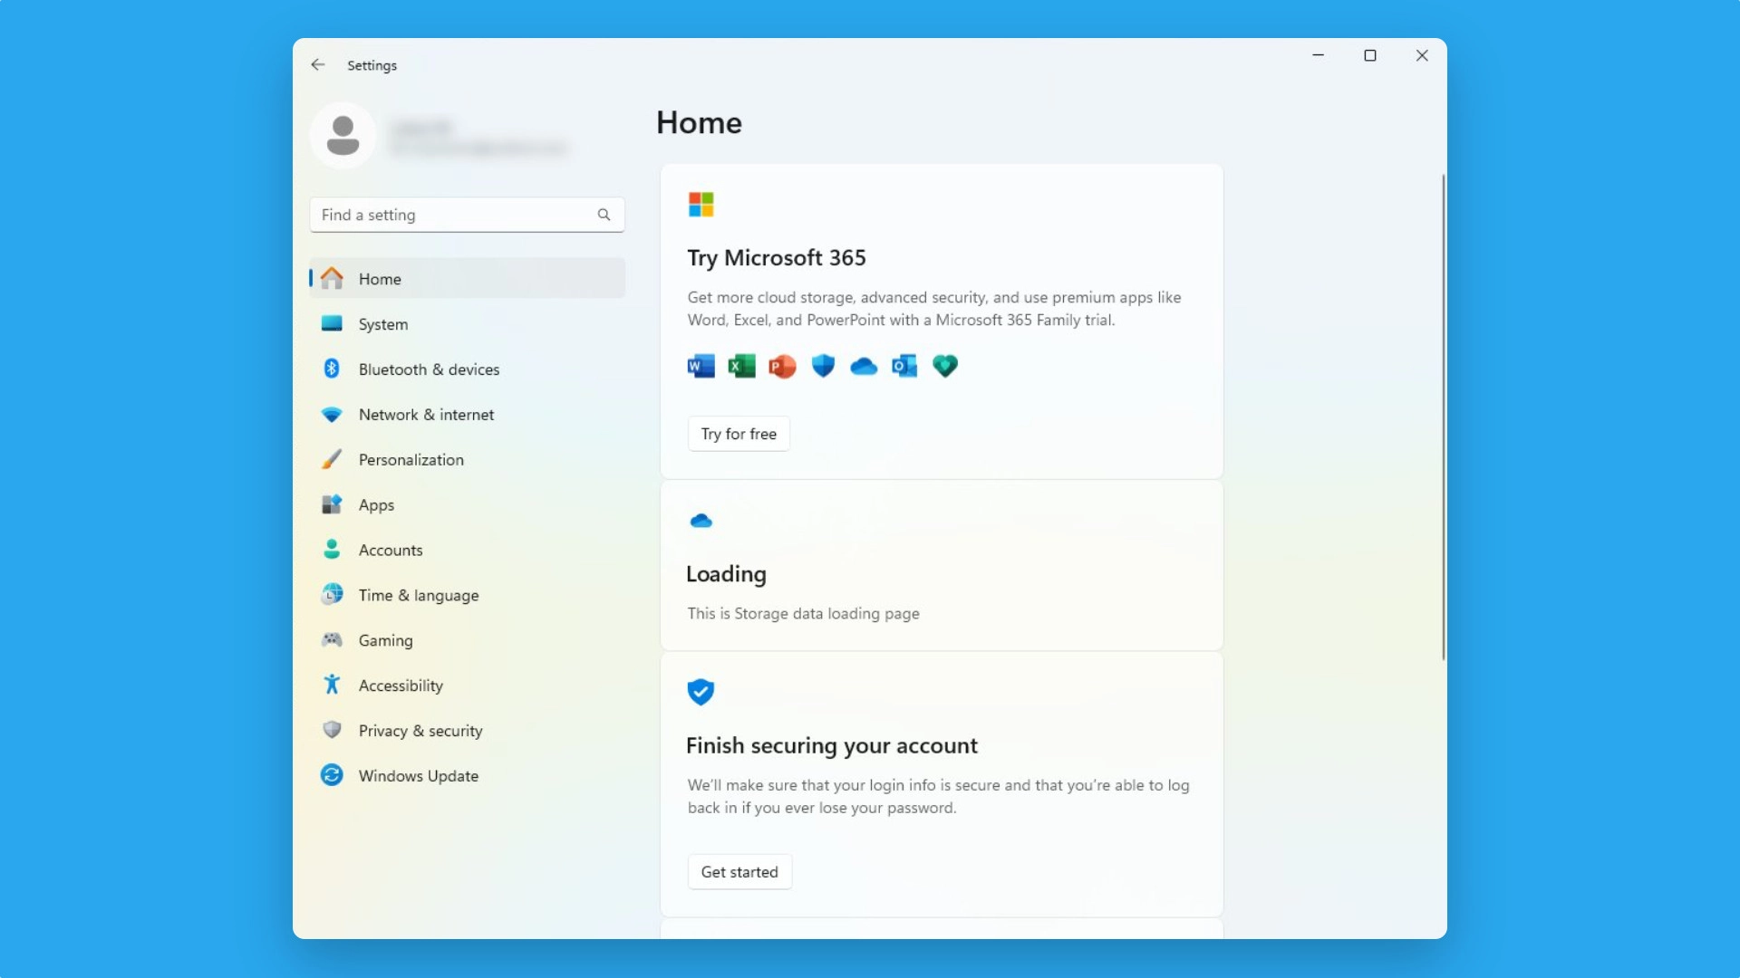The width and height of the screenshot is (1740, 978).
Task: Click the Defender shield icon among app icons
Action: pos(823,366)
